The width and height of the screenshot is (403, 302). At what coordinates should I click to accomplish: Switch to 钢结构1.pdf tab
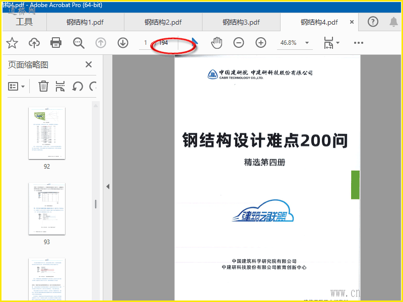click(85, 22)
